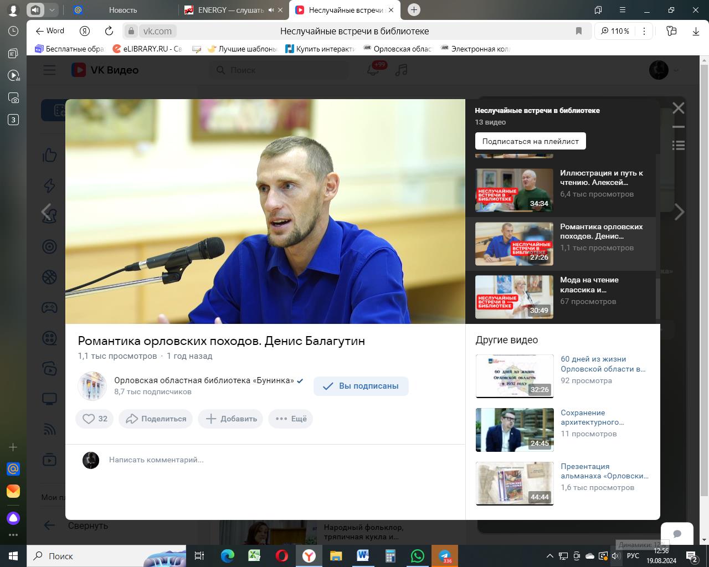Open Telegram from the taskbar
The width and height of the screenshot is (709, 567).
click(444, 556)
